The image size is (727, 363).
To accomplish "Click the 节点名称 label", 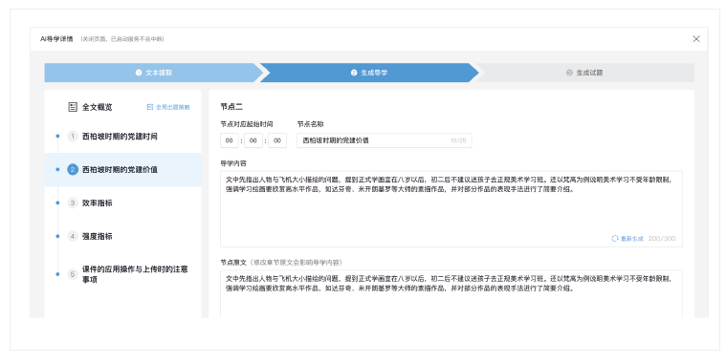I will [x=310, y=124].
